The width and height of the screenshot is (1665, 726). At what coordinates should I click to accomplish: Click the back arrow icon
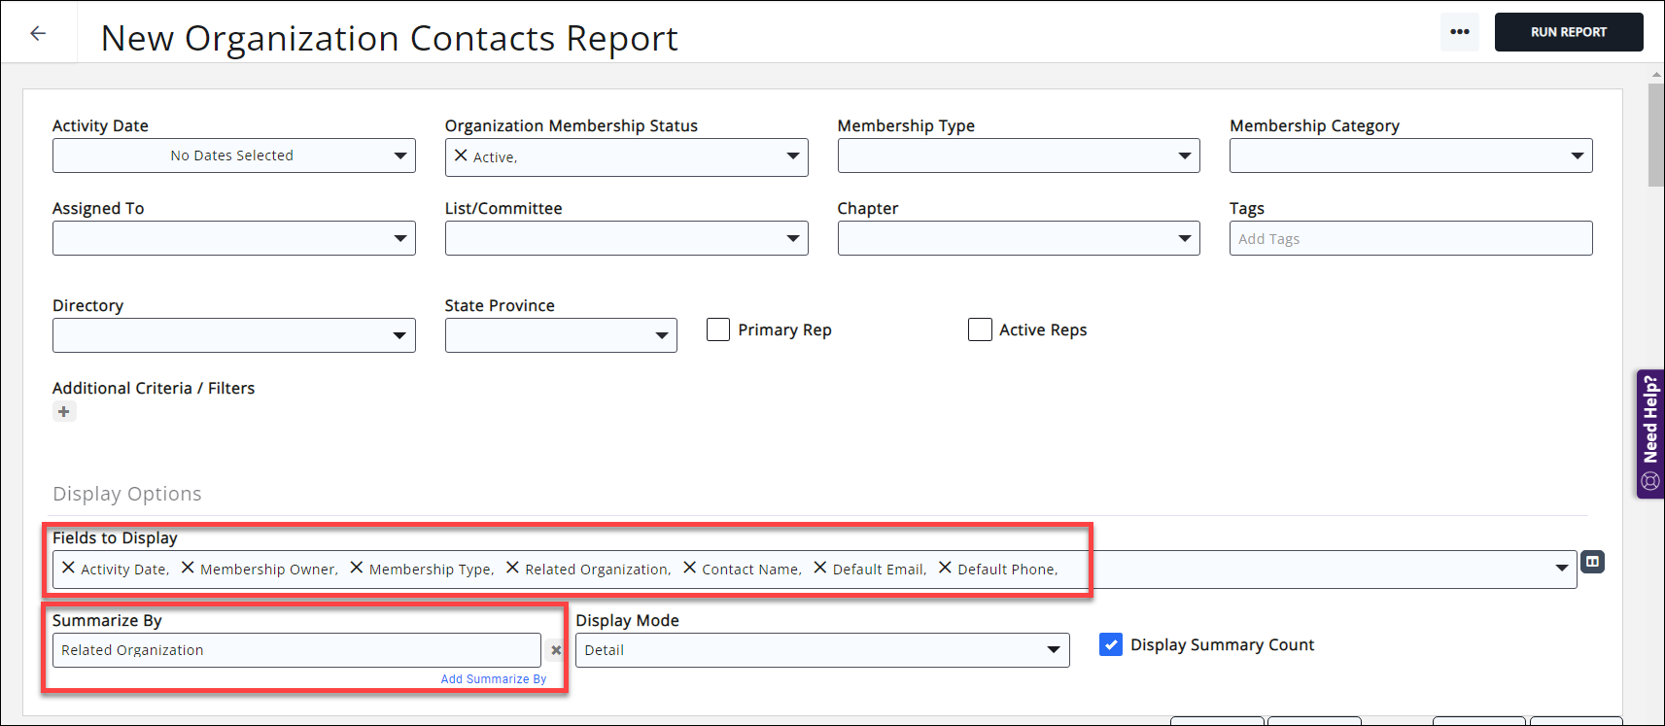coord(38,33)
